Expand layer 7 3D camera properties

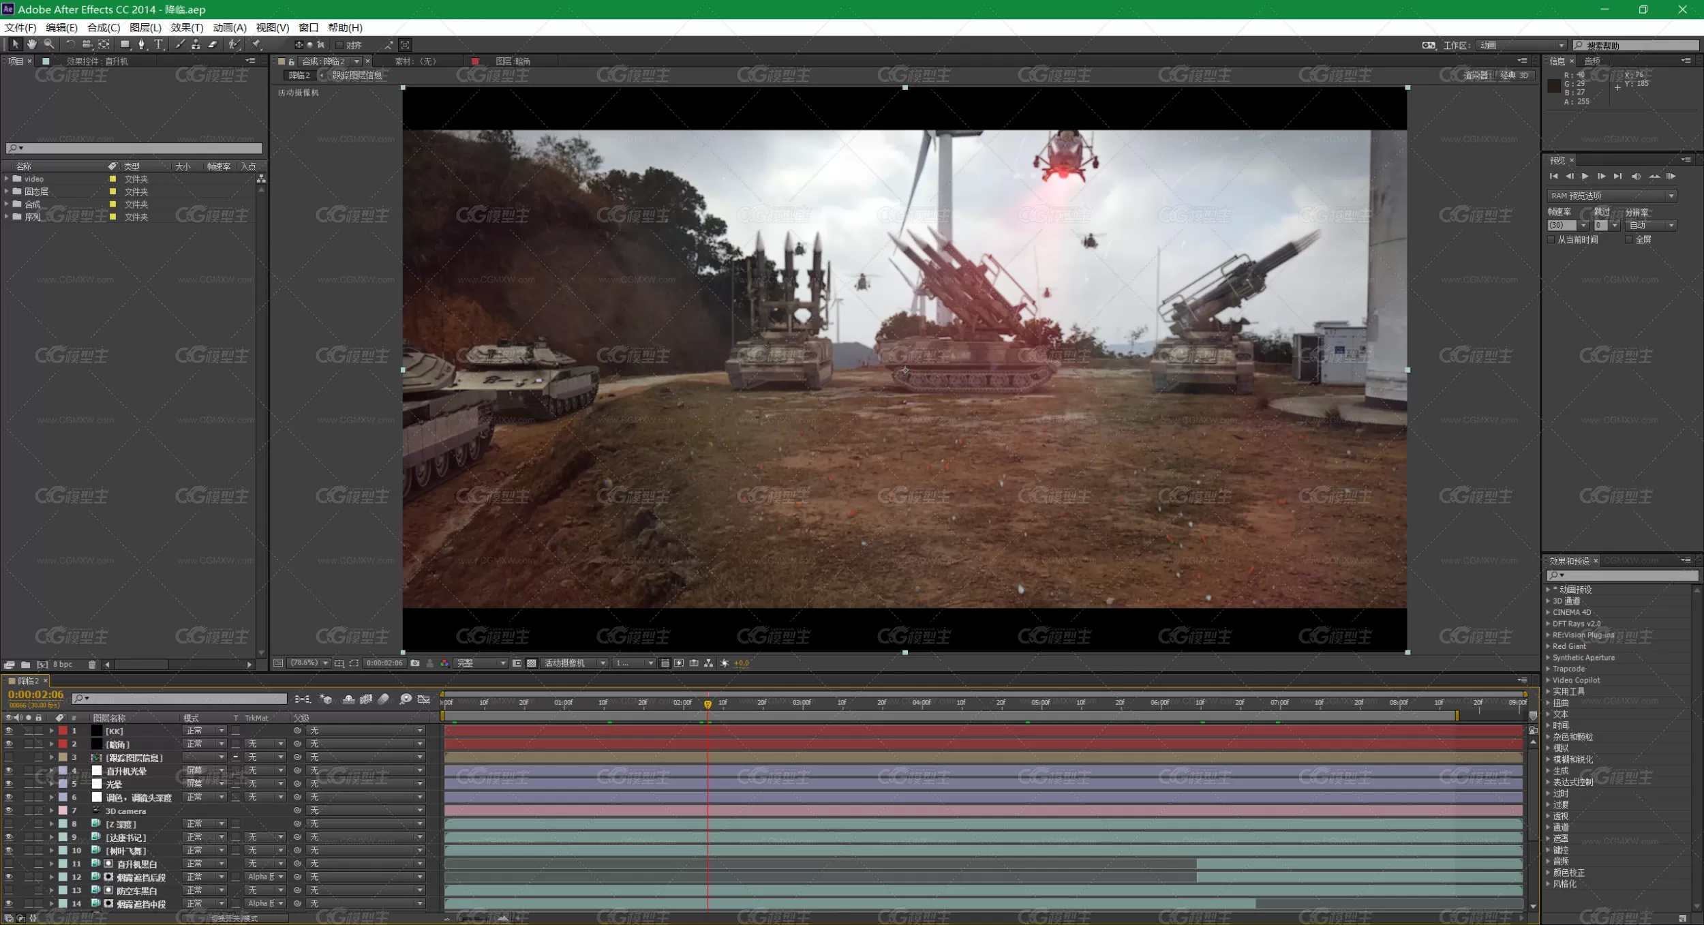point(51,810)
